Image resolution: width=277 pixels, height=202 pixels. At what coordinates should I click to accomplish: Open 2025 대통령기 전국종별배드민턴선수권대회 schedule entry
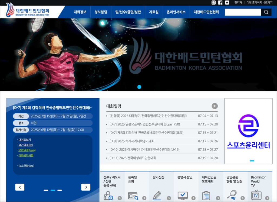(x=148, y=116)
